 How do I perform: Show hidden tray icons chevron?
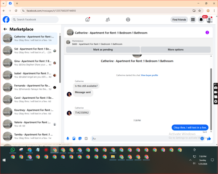pyautogui.click(x=190, y=160)
